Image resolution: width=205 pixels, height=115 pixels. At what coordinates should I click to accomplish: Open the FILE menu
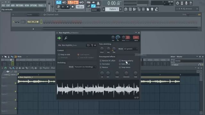[x=3, y=5]
